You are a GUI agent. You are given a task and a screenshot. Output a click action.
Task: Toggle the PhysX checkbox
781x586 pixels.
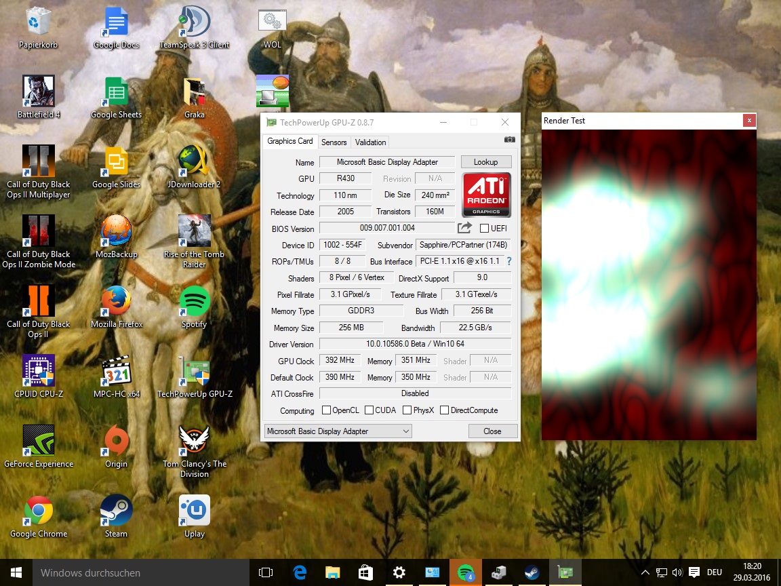[407, 410]
